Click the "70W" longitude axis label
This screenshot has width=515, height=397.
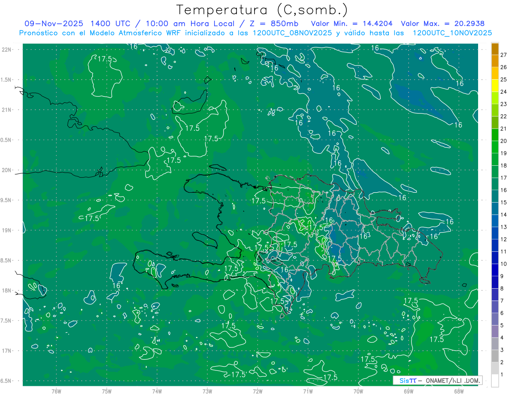tap(358, 391)
